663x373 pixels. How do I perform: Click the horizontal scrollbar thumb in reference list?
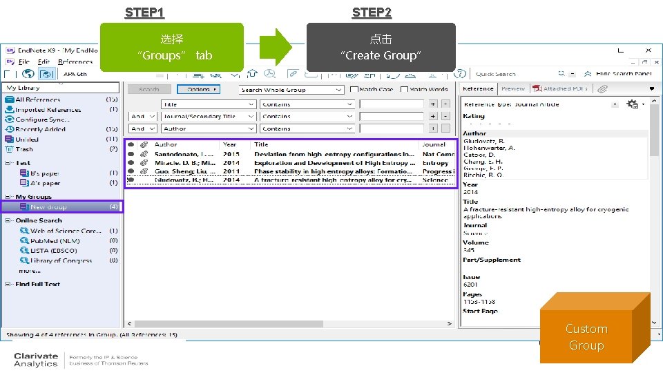(x=229, y=323)
